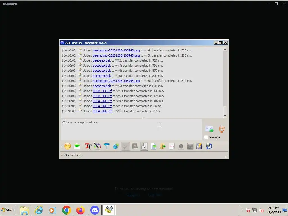
Task: Click the send file document icon
Action: (x=153, y=146)
